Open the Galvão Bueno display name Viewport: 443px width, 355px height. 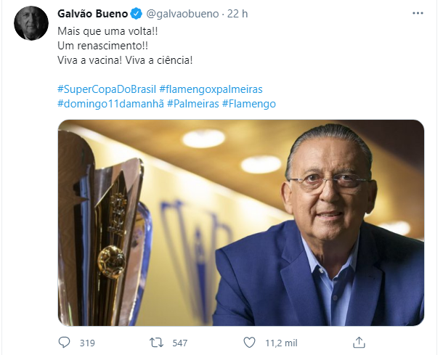93,14
